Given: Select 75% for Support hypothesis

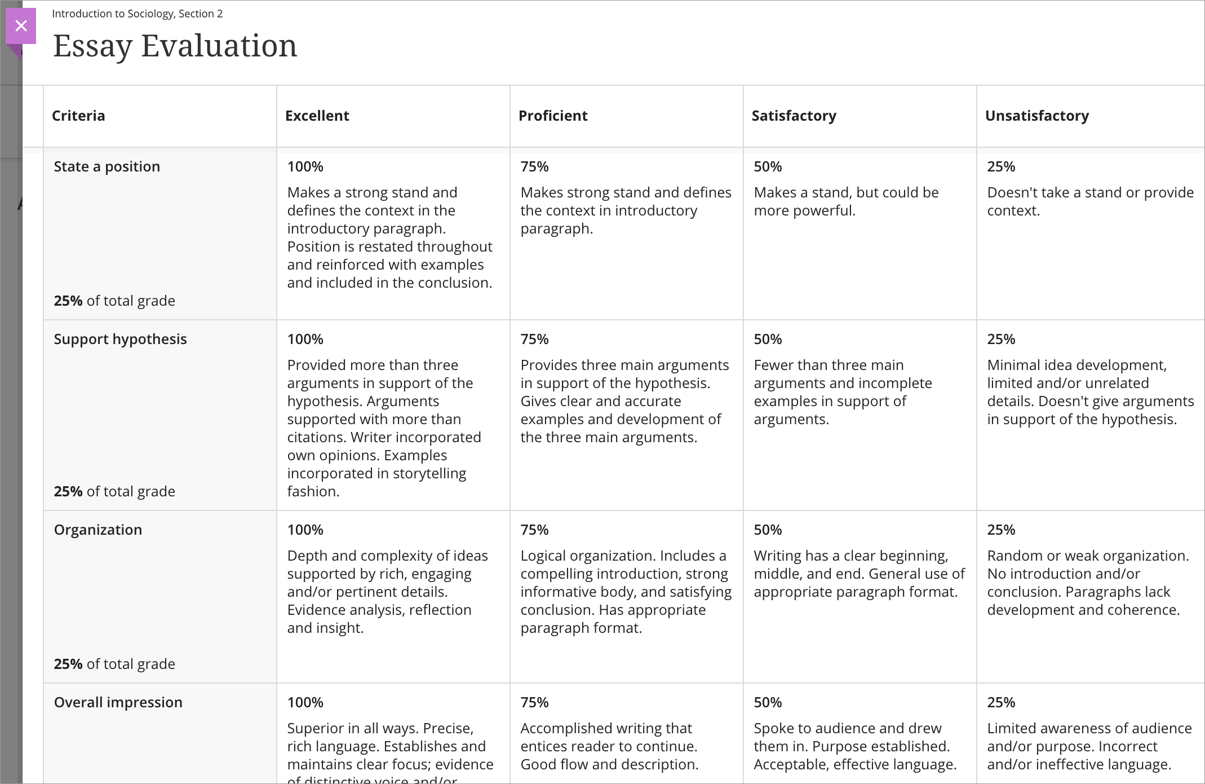Looking at the screenshot, I should pos(534,339).
